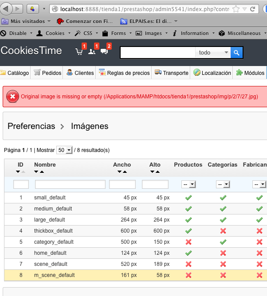Expand the Más visitados bookmarks folder
The height and width of the screenshot is (296, 267).
pyautogui.click(x=26, y=21)
